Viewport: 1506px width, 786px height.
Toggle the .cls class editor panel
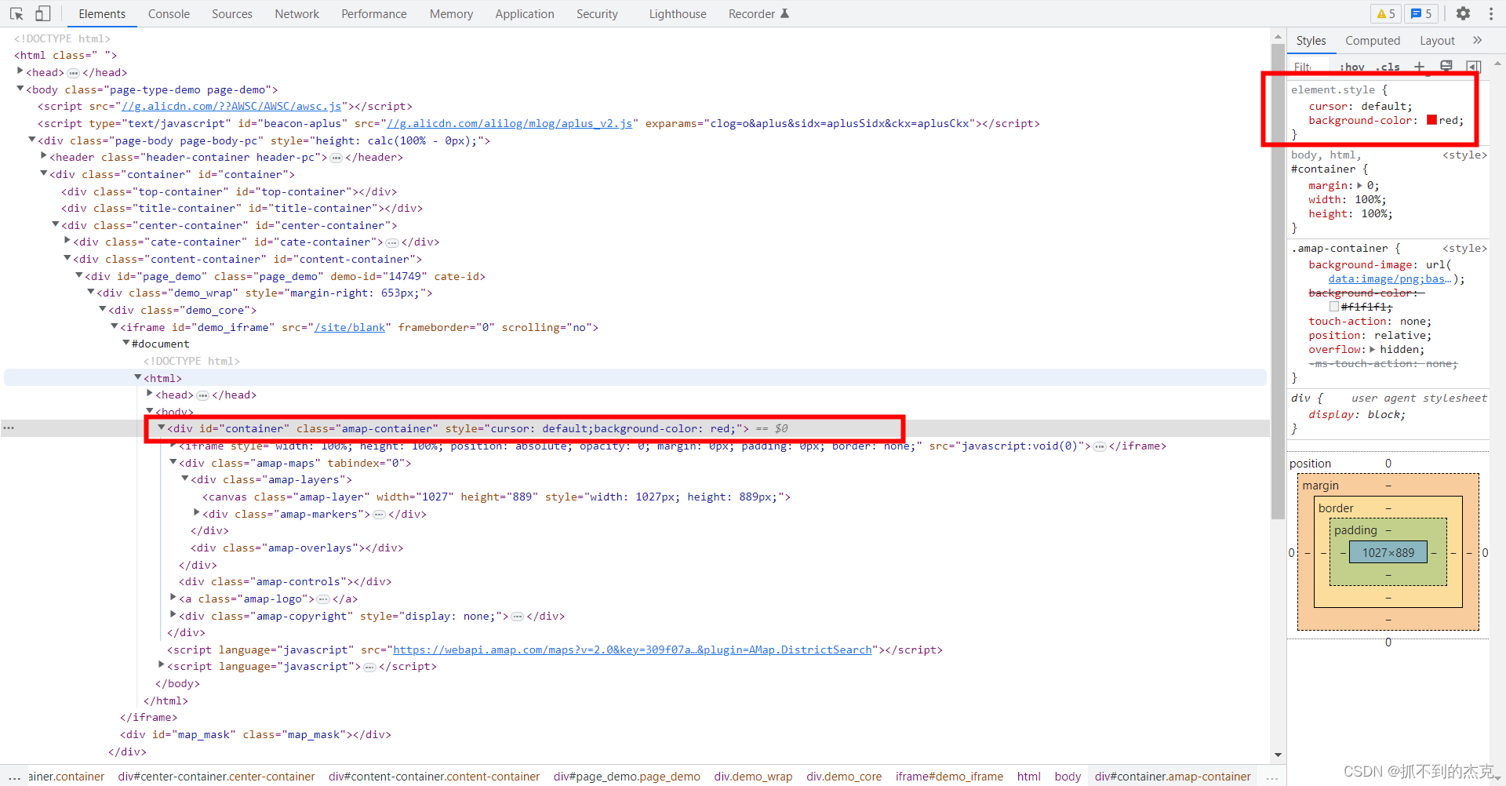(1388, 67)
